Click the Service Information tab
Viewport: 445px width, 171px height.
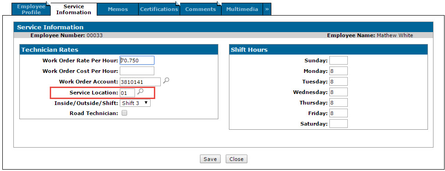pos(74,9)
